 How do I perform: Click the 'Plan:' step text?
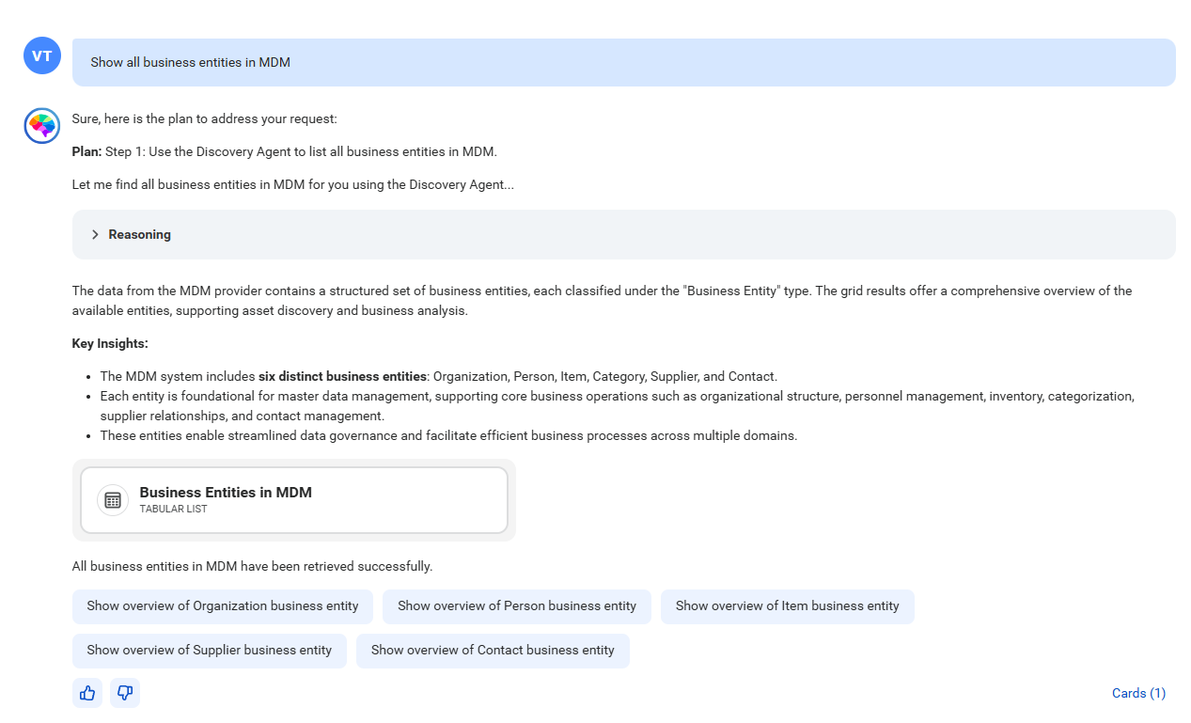[284, 151]
